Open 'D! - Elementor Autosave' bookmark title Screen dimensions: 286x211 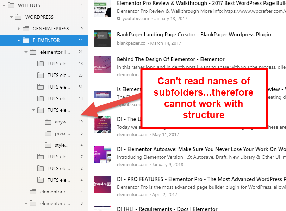click(201, 149)
